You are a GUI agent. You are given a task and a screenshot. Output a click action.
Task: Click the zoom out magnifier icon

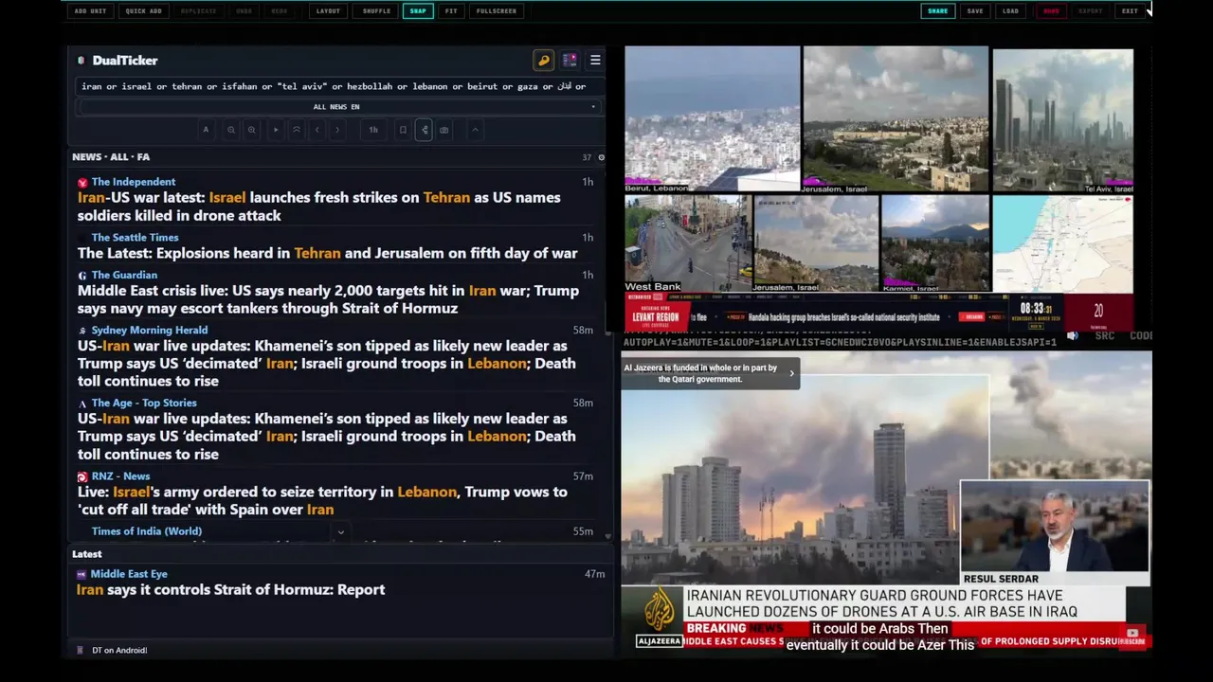231,130
